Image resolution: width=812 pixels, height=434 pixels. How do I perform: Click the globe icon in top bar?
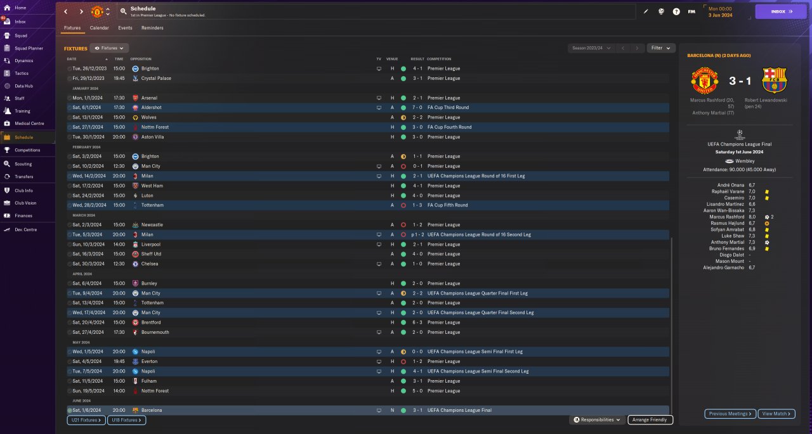point(661,11)
